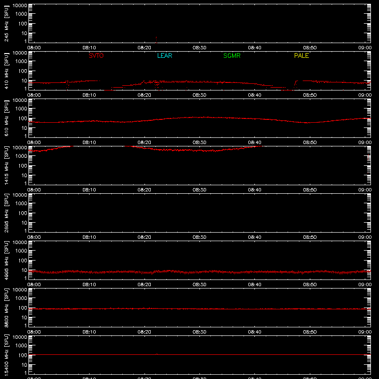Screen dimensions: 379x379
Task: Click 09:00 time label under 245 MHz plot
Action: [x=365, y=48]
